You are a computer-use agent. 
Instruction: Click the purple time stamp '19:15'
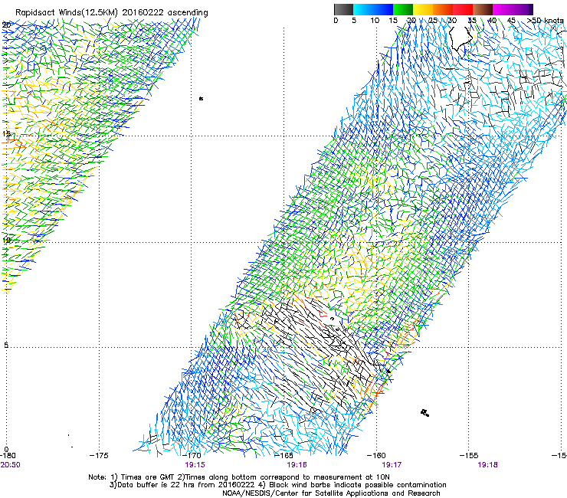click(x=195, y=465)
